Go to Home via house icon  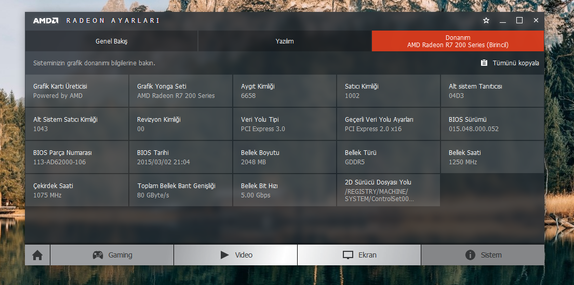37,255
